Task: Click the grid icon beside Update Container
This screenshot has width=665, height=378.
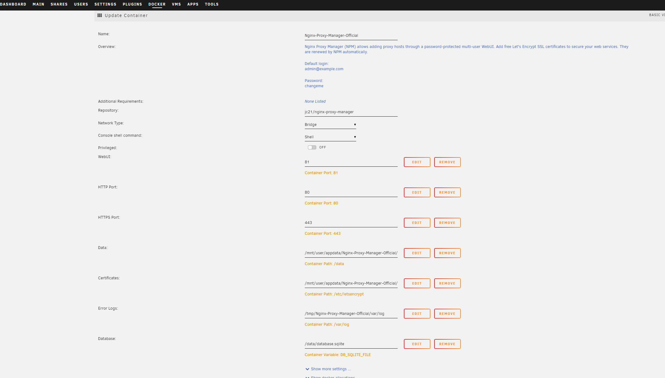Action: 100,15
